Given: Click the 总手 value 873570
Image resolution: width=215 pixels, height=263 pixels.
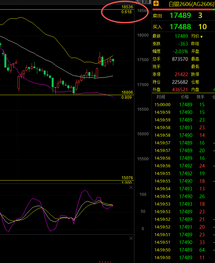Looking at the screenshot, I should [180, 59].
